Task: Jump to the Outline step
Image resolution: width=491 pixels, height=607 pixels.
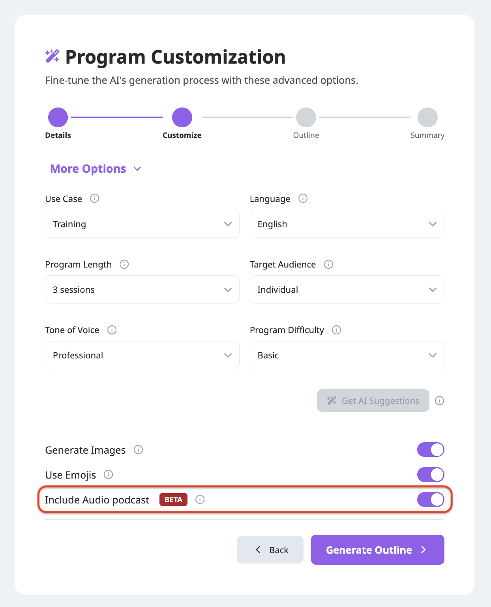Action: point(306,117)
